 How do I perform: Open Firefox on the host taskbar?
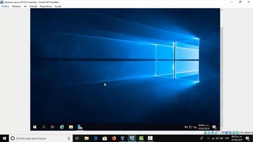(114, 138)
